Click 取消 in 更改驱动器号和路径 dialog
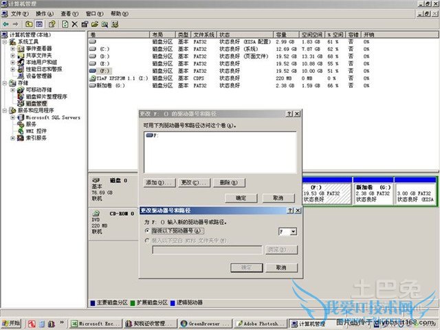This screenshot has width=440, height=330. 281,267
